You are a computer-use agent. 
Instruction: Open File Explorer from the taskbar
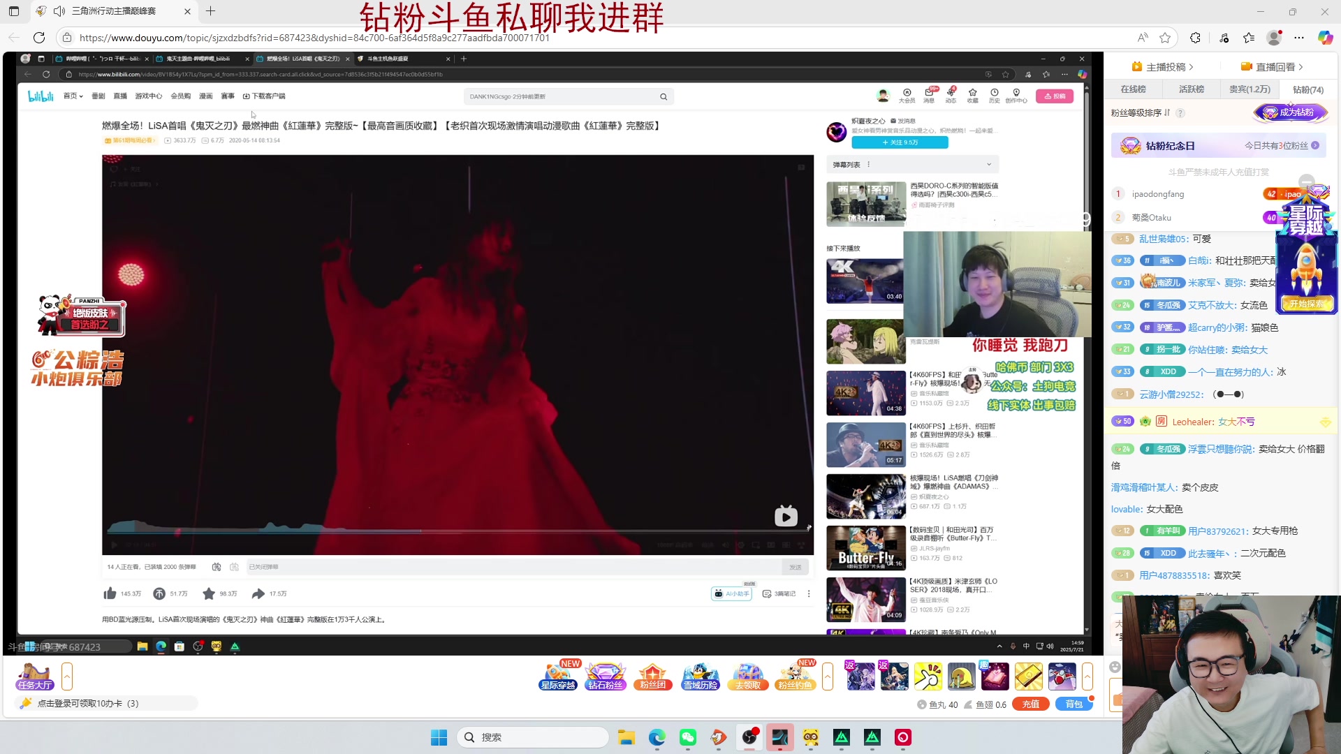coord(626,737)
